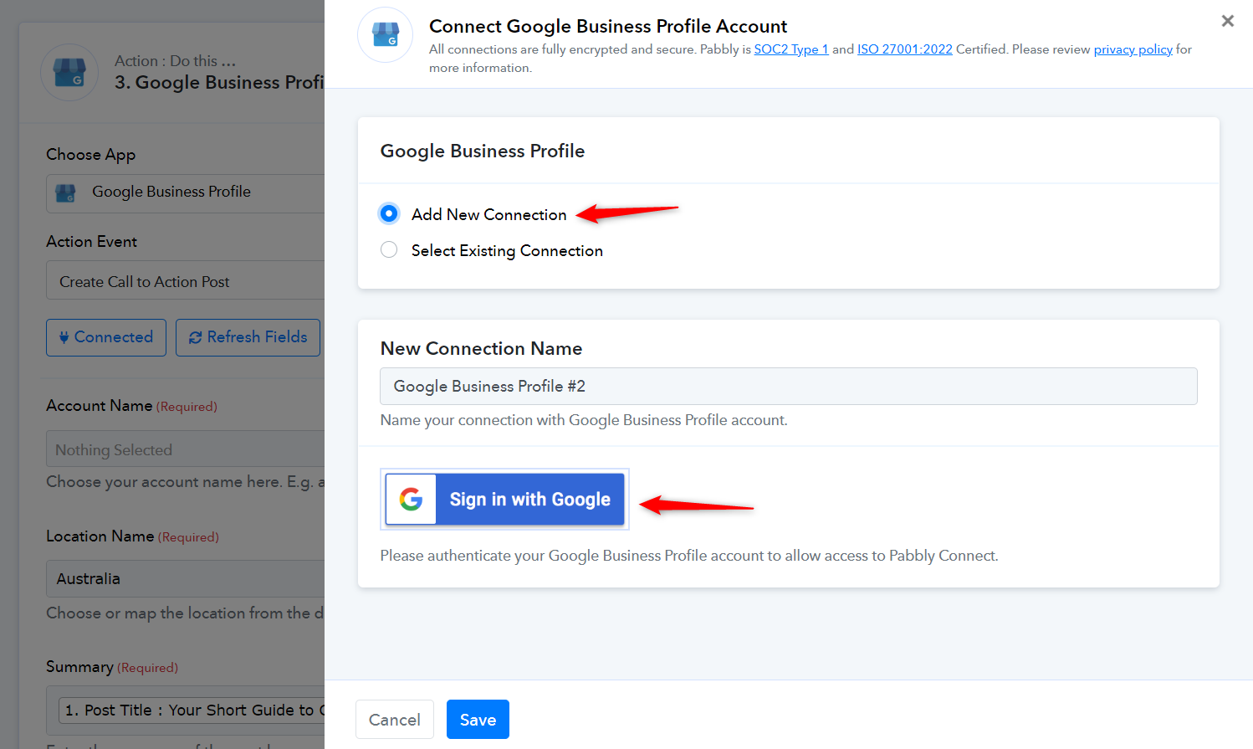The image size is (1253, 749).
Task: Click the Connect Google Business Profile Account title
Action: click(608, 27)
